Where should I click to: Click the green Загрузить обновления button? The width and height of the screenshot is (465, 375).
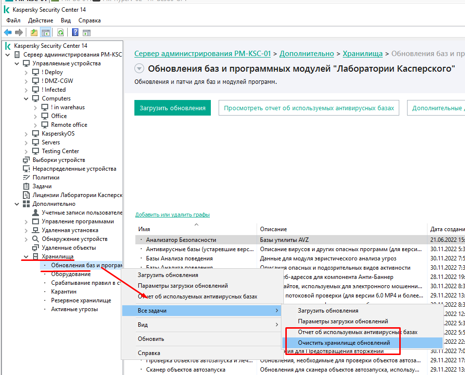tap(172, 108)
